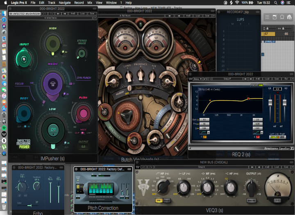Viewport: 295px width, 215px height.
Task: Open Loop Browser icon in Logic toolbar
Action: (282, 17)
